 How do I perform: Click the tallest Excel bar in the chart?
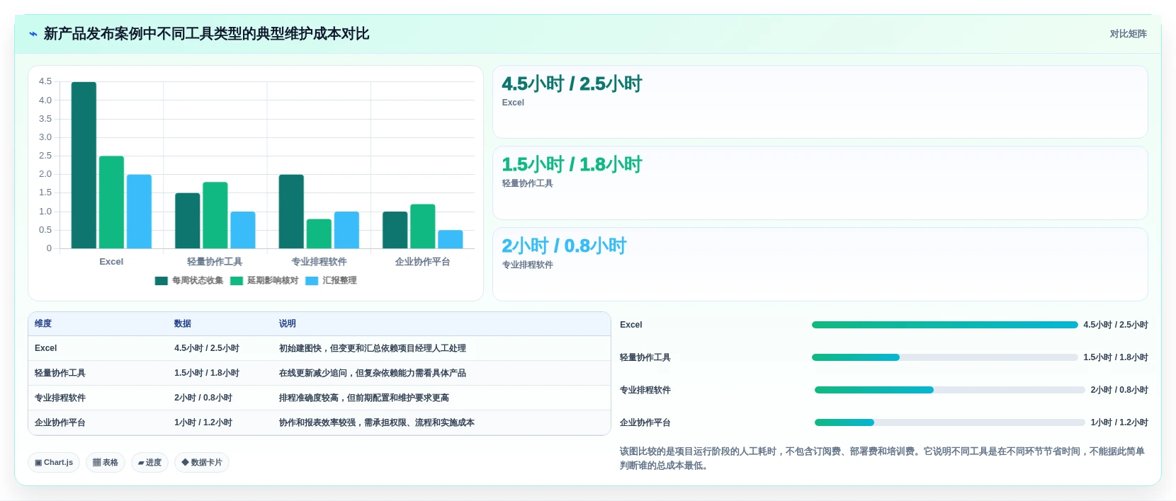pyautogui.click(x=84, y=165)
